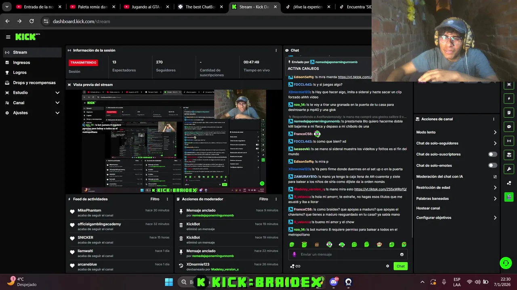517x290 pixels.
Task: Expand the Estudio sidebar section
Action: (32, 93)
